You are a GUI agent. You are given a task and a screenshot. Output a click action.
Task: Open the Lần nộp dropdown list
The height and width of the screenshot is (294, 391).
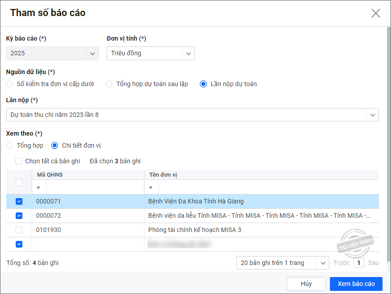click(x=372, y=115)
